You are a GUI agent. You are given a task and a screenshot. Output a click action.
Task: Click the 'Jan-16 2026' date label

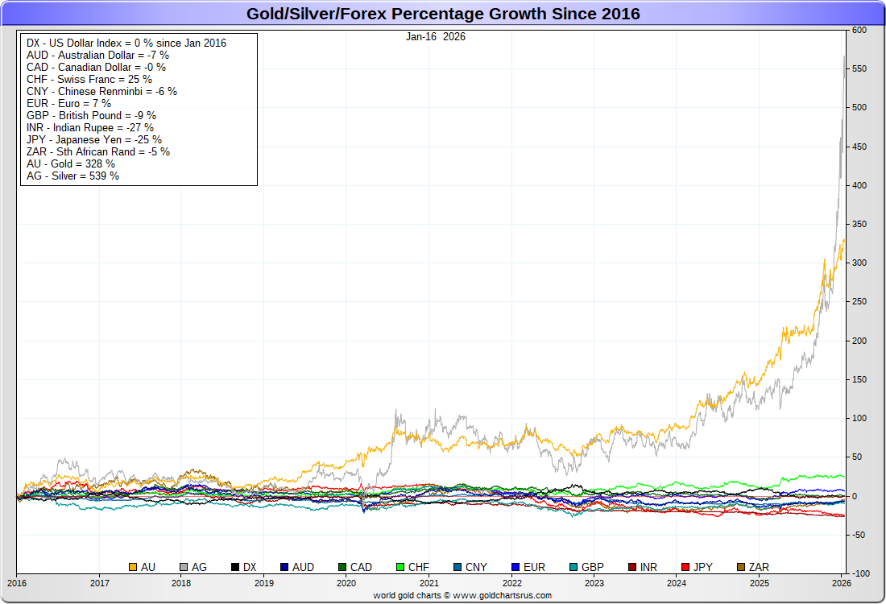[435, 37]
